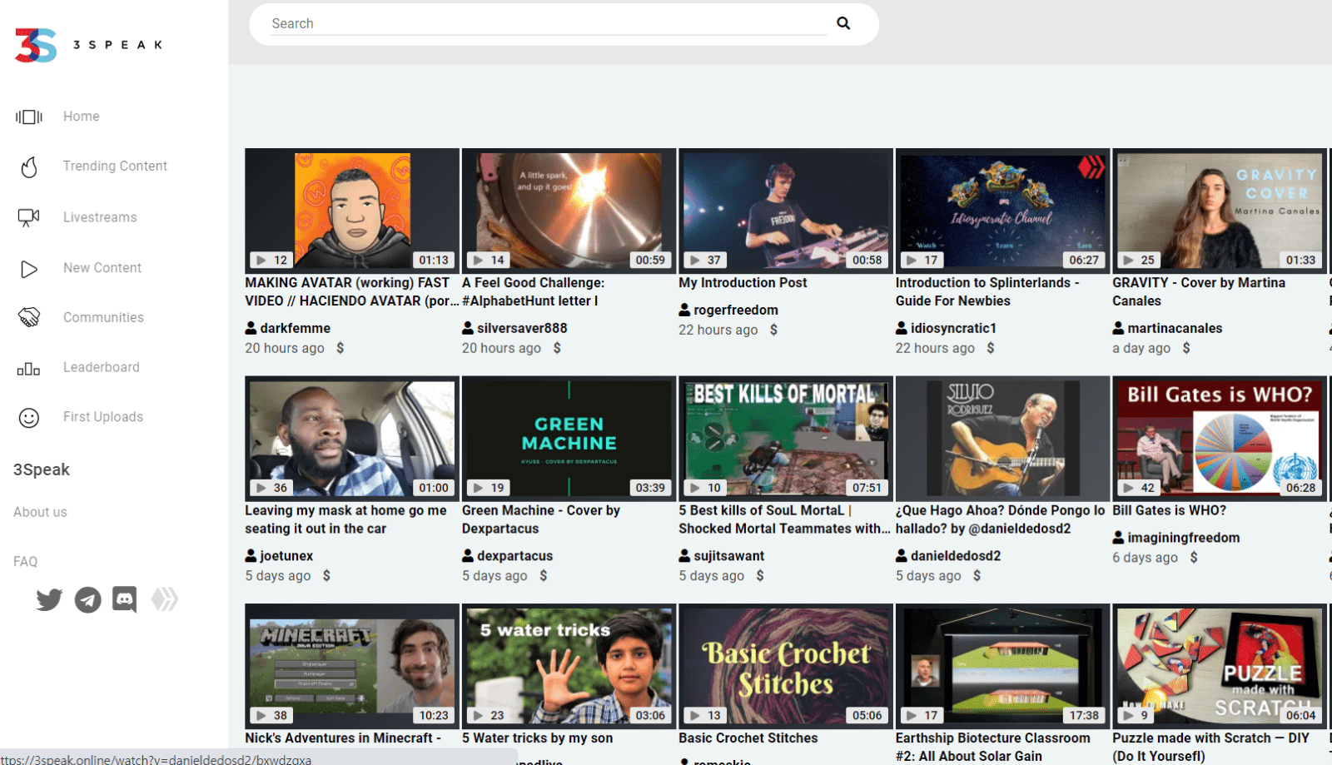
Task: Open Bill Gates is WHO? thumbnail
Action: (x=1219, y=438)
